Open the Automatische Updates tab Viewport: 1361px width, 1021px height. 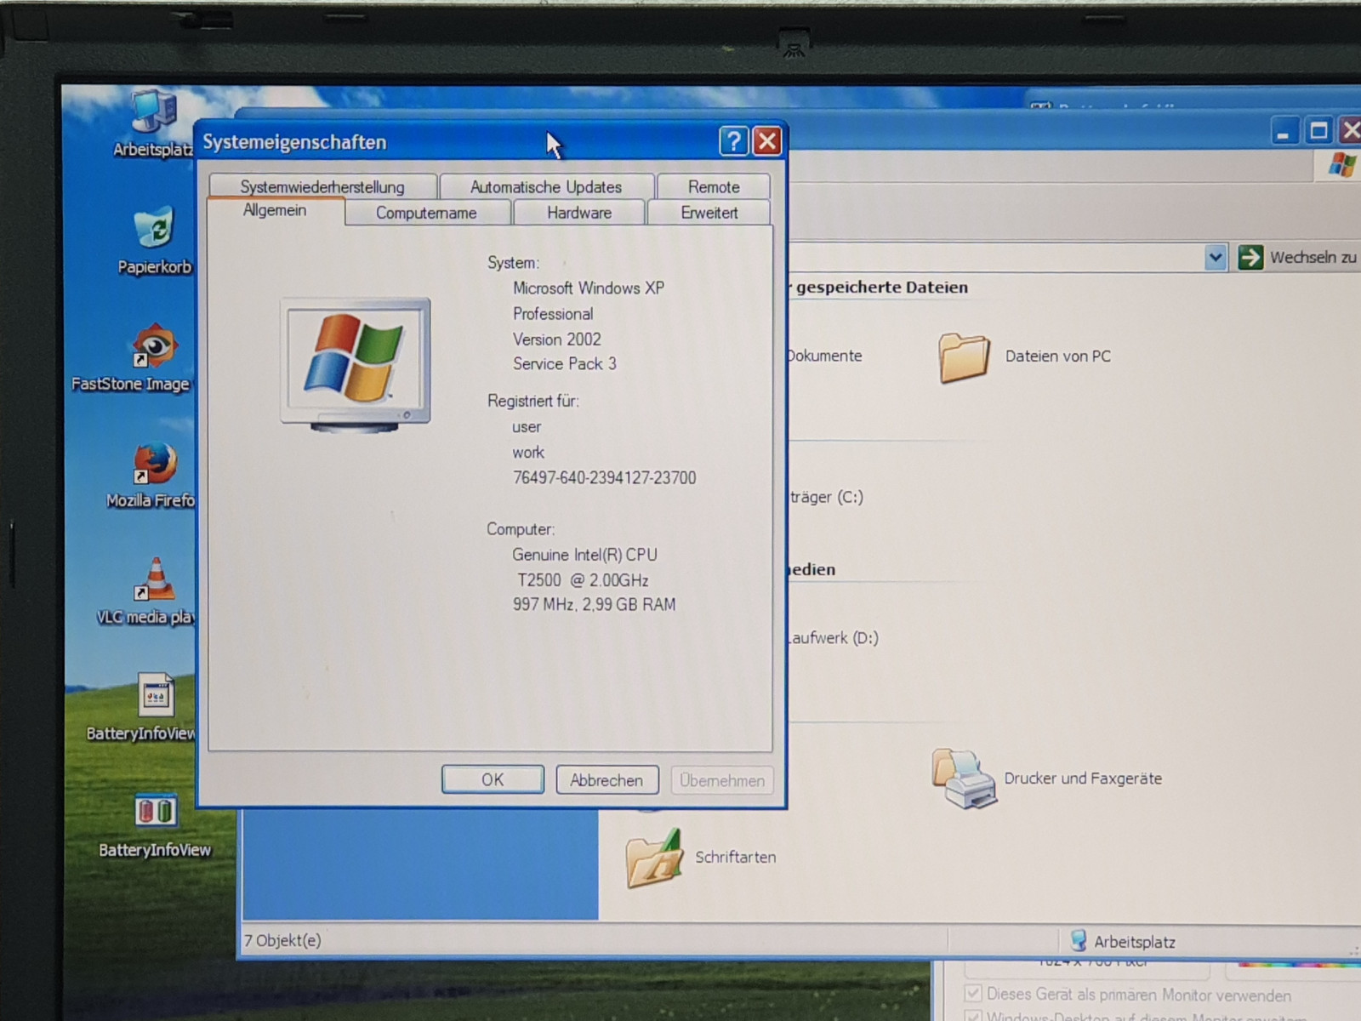pyautogui.click(x=545, y=187)
